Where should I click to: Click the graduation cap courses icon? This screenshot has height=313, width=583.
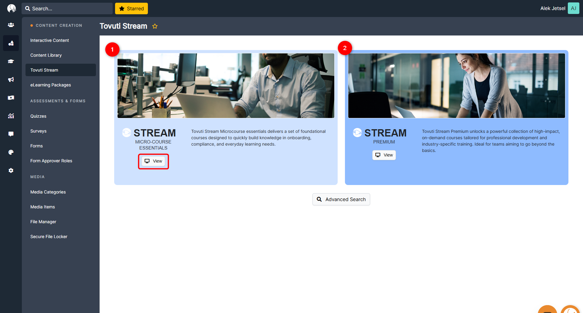coord(11,61)
